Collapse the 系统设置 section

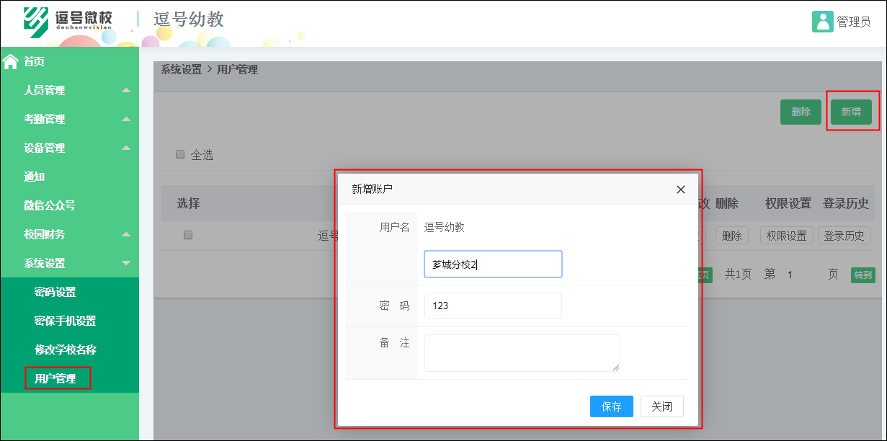(46, 263)
